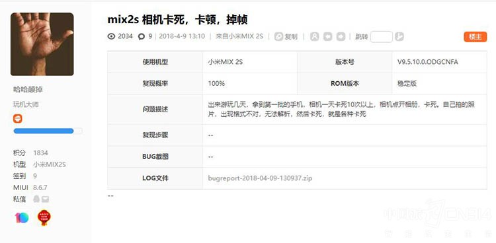Click the 私信 label in sidebar

coord(19,199)
